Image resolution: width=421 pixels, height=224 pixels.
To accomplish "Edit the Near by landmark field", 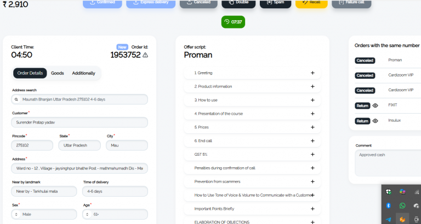I will pos(44,191).
